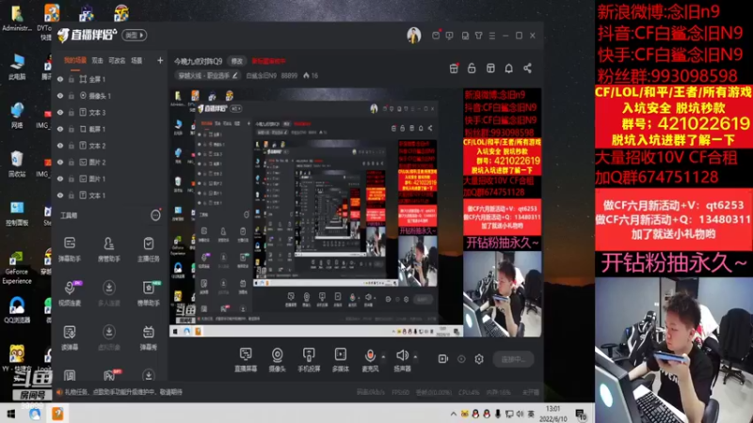
Task: Open the 榜单助手 ranking assistant tool
Action: (x=149, y=293)
